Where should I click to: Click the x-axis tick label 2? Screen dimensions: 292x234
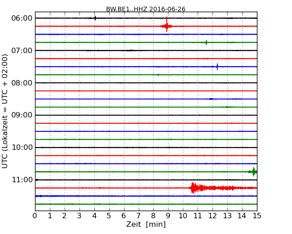click(64, 216)
